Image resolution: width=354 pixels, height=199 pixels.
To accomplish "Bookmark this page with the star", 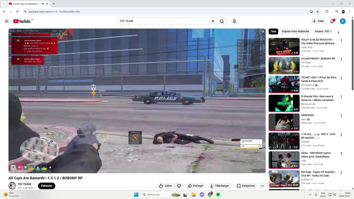I will [317, 12].
